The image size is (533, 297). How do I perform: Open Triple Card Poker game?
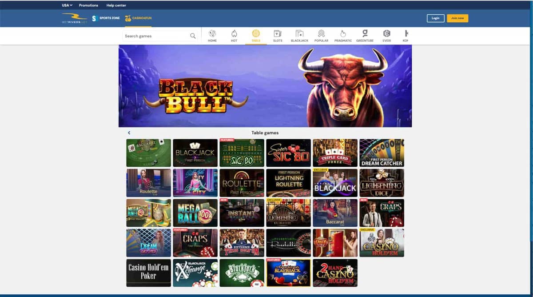click(335, 153)
